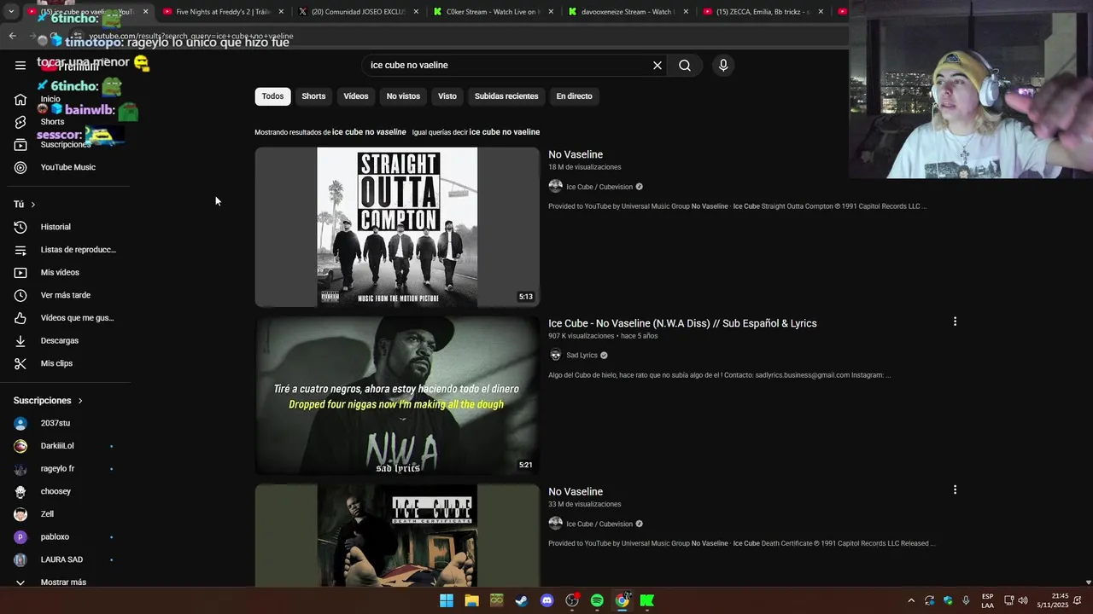Play the Death Certificate album thumbnail video
Image resolution: width=1093 pixels, height=614 pixels.
click(x=397, y=536)
